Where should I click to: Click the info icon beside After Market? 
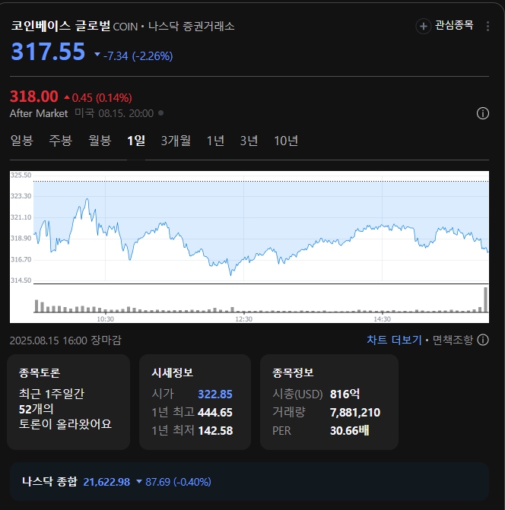(x=482, y=113)
